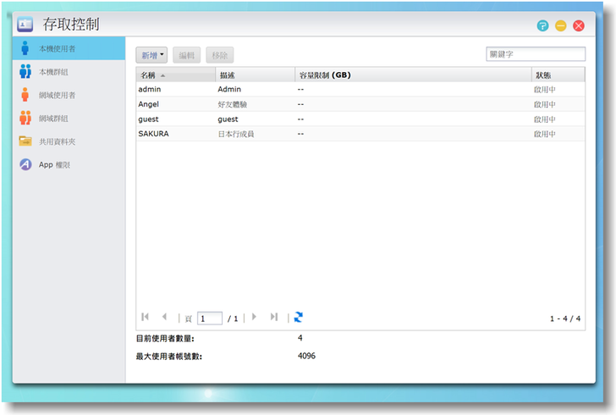Jump to the last page arrow

point(273,318)
